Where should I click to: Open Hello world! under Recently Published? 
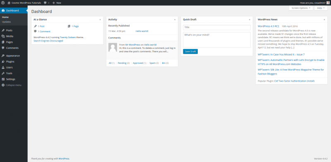(x=142, y=31)
